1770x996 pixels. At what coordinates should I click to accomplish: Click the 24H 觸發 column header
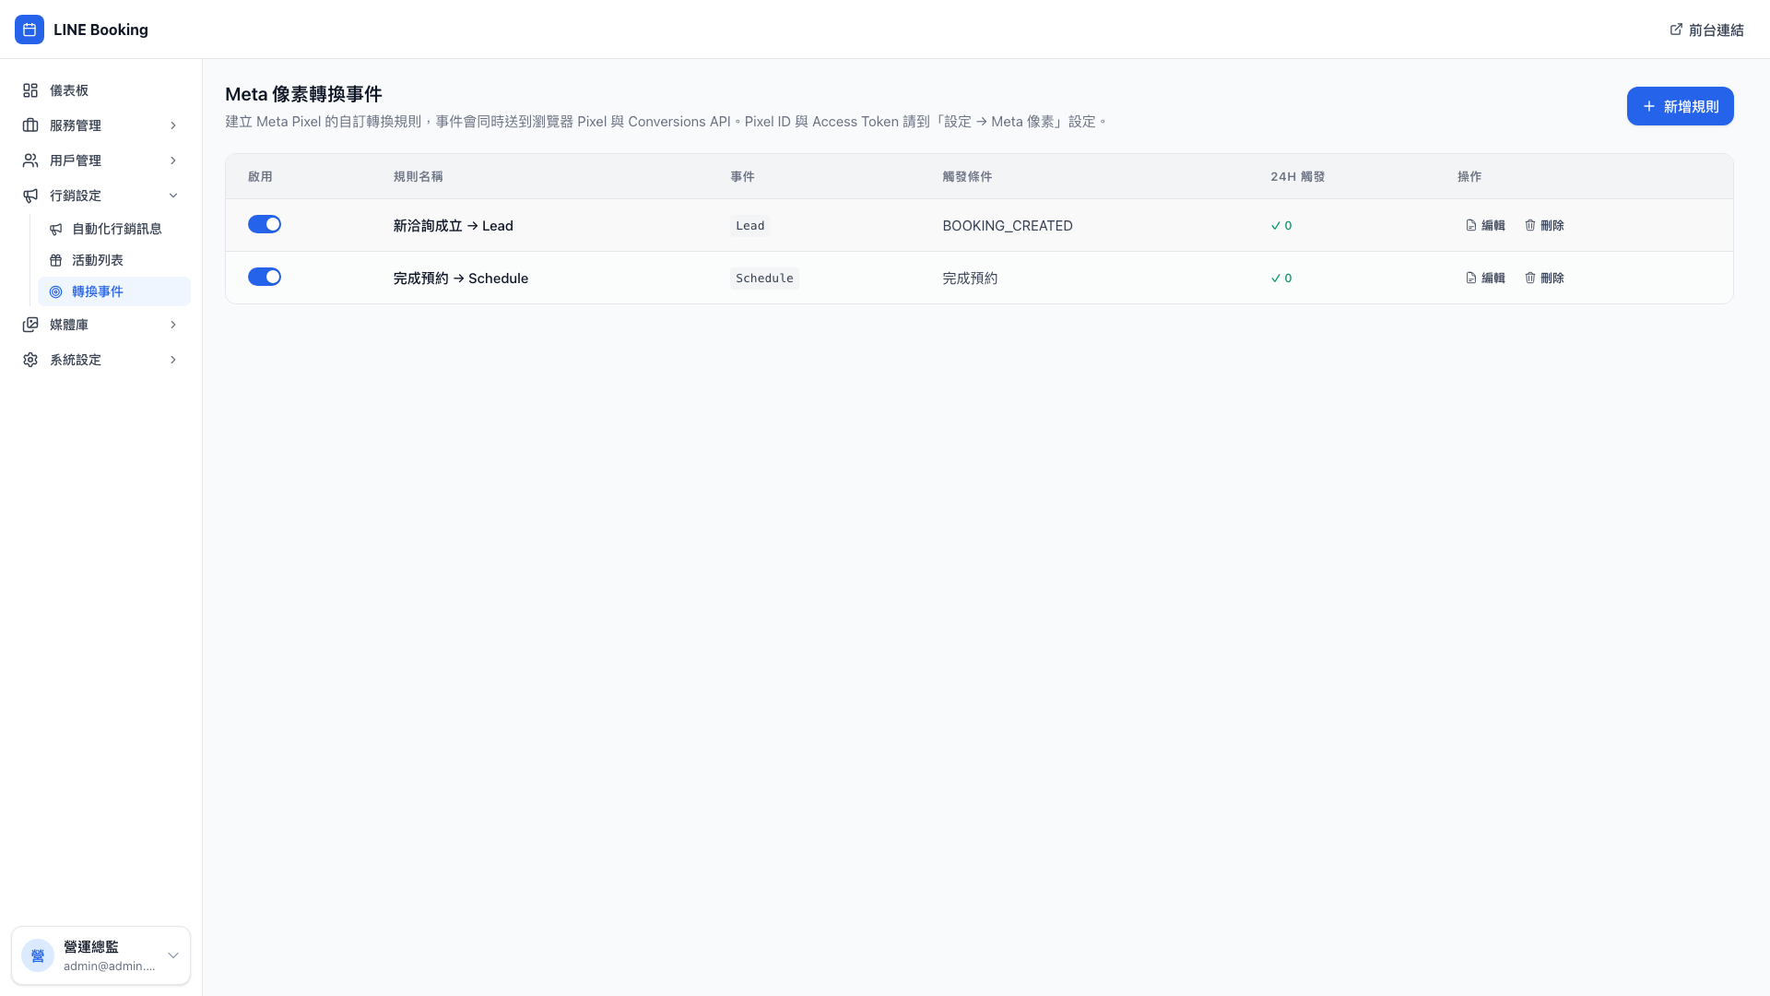[1298, 176]
